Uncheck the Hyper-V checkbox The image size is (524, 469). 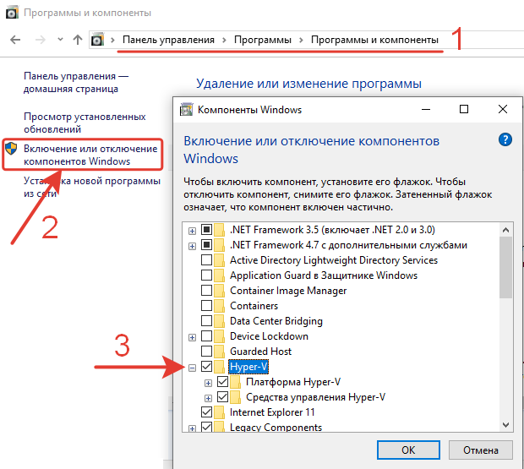[x=206, y=367]
